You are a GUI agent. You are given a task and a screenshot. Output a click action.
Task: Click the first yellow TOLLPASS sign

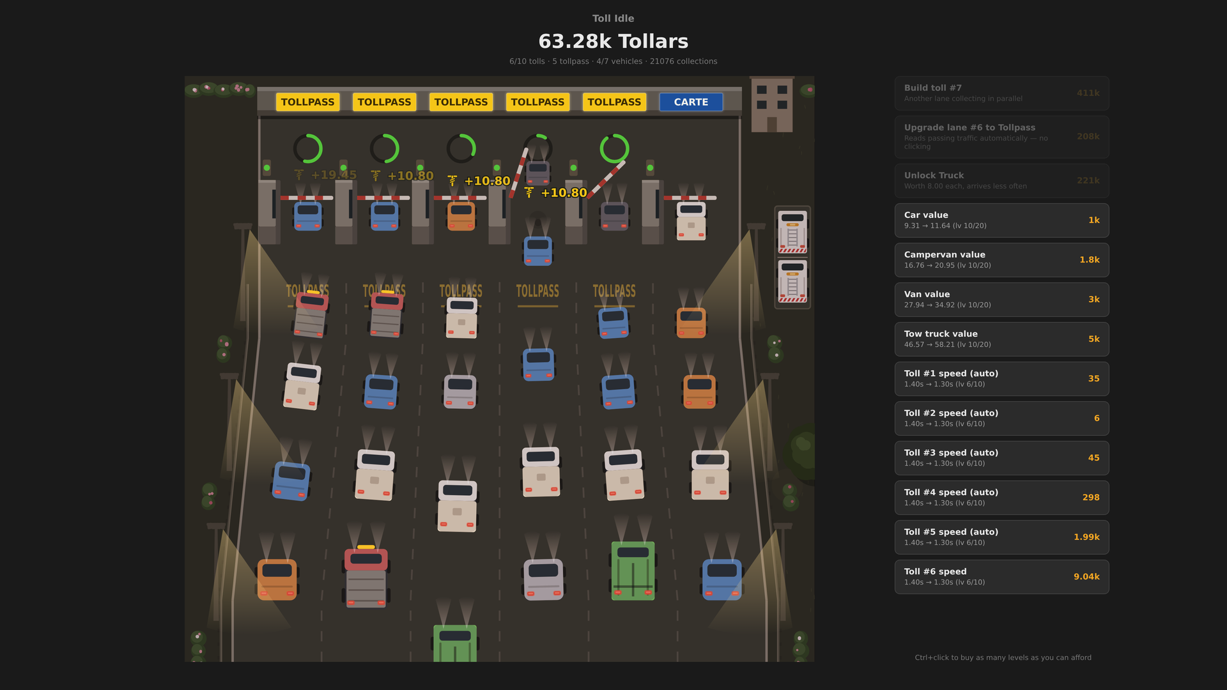tap(307, 102)
